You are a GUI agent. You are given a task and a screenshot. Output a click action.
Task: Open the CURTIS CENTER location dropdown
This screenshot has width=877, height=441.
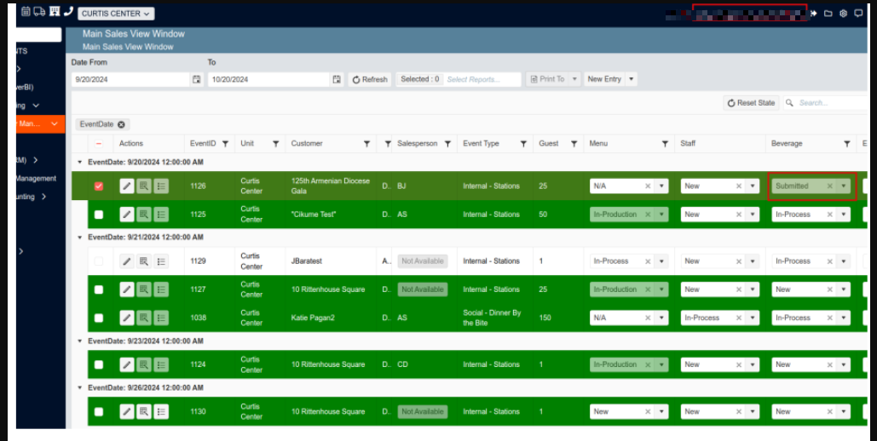click(116, 14)
